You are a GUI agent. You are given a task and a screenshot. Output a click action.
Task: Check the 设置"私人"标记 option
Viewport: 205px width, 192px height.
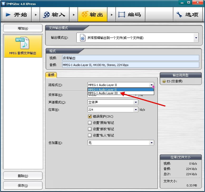tap(90, 135)
